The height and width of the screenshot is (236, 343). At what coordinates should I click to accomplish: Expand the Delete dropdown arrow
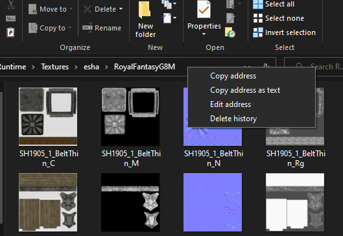click(121, 9)
